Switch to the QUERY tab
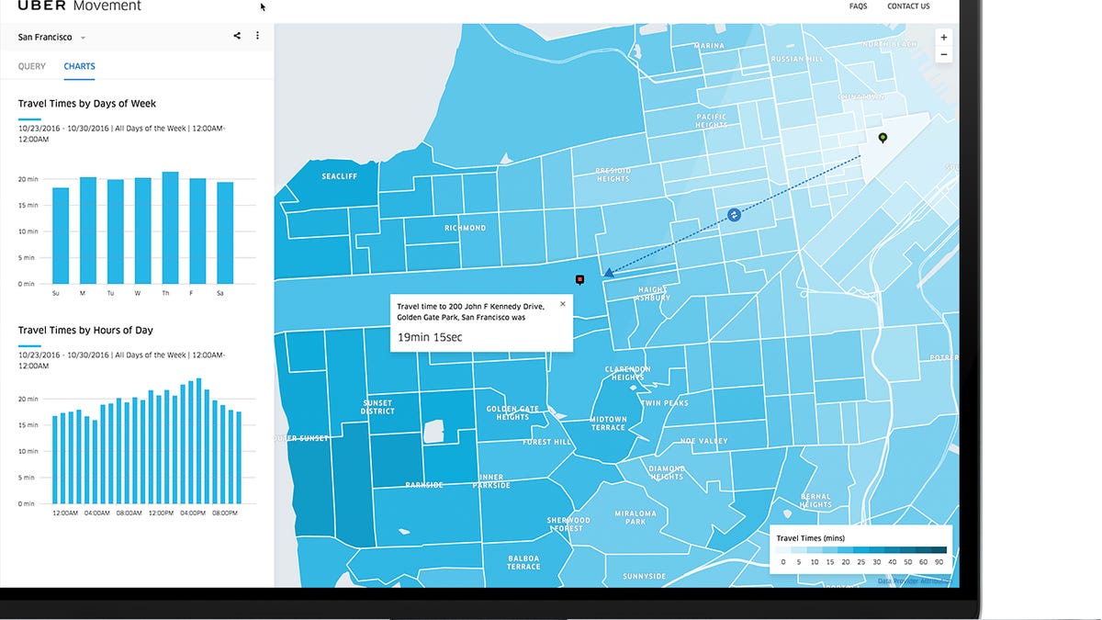This screenshot has width=1102, height=620. pos(32,67)
